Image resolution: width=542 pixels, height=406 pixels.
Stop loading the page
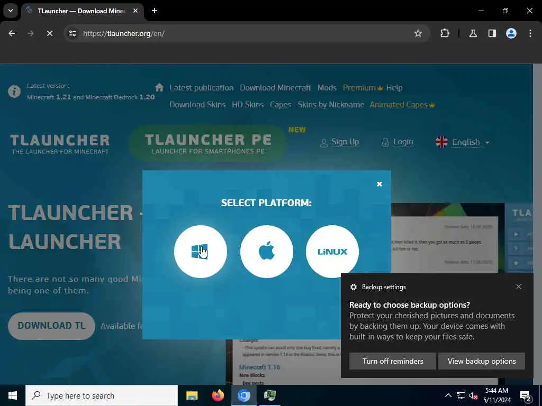click(50, 33)
